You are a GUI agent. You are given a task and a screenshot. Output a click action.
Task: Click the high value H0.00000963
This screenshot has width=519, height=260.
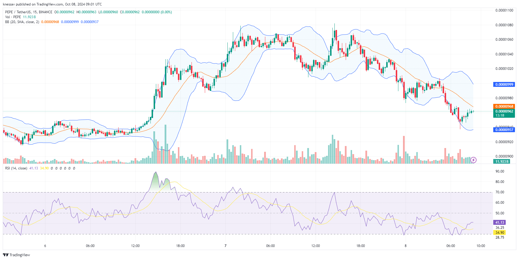pos(86,12)
